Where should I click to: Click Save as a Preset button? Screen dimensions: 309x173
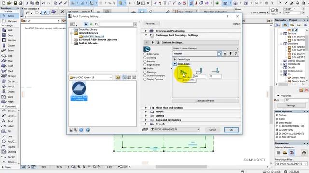pyautogui.click(x=205, y=101)
